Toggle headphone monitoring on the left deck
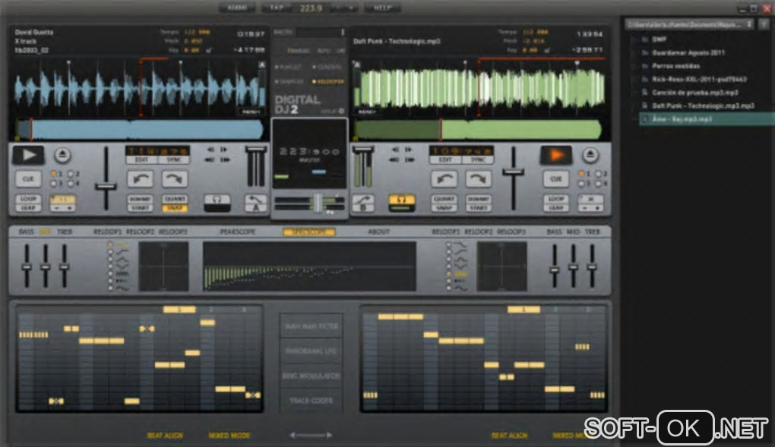 [217, 203]
